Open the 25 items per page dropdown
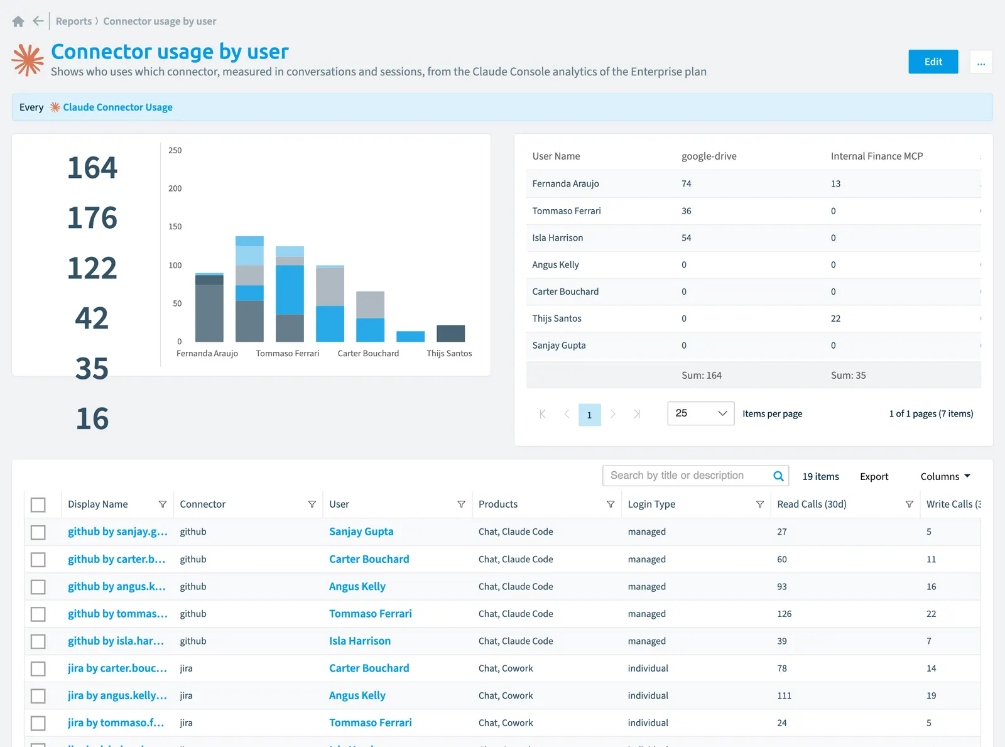Image resolution: width=1005 pixels, height=747 pixels. pos(701,413)
